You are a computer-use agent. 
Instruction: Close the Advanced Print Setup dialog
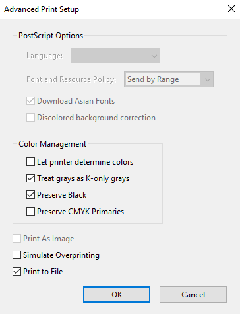231,9
